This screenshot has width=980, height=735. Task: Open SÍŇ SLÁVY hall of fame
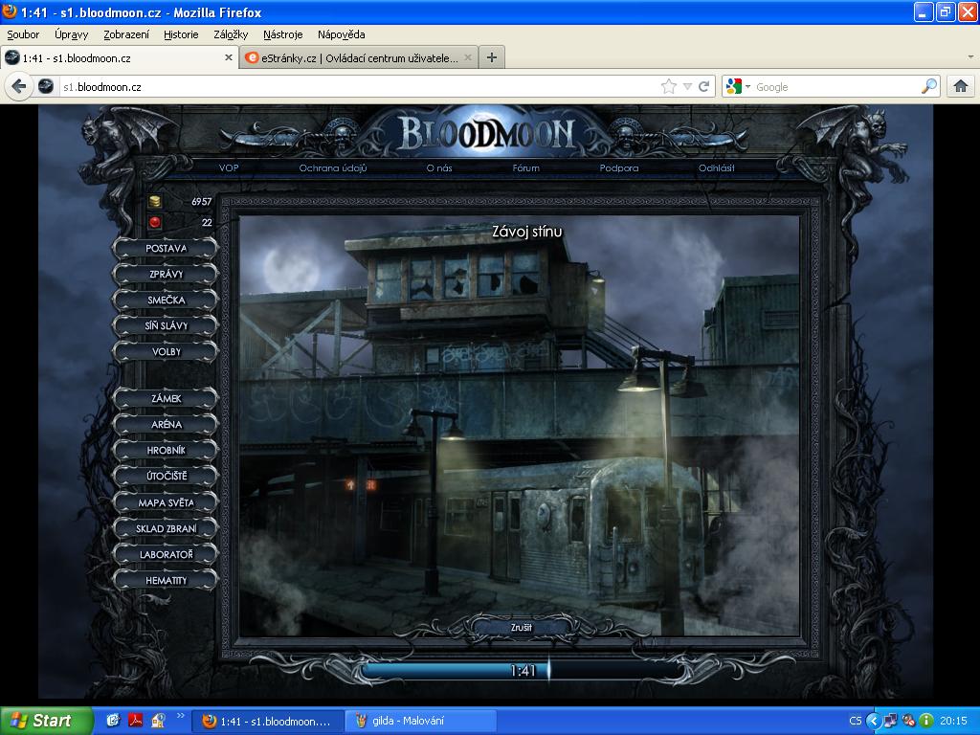pos(166,325)
